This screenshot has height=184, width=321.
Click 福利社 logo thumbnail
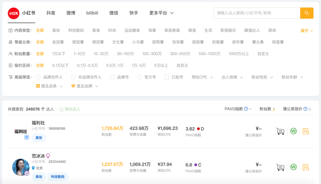[21, 132]
